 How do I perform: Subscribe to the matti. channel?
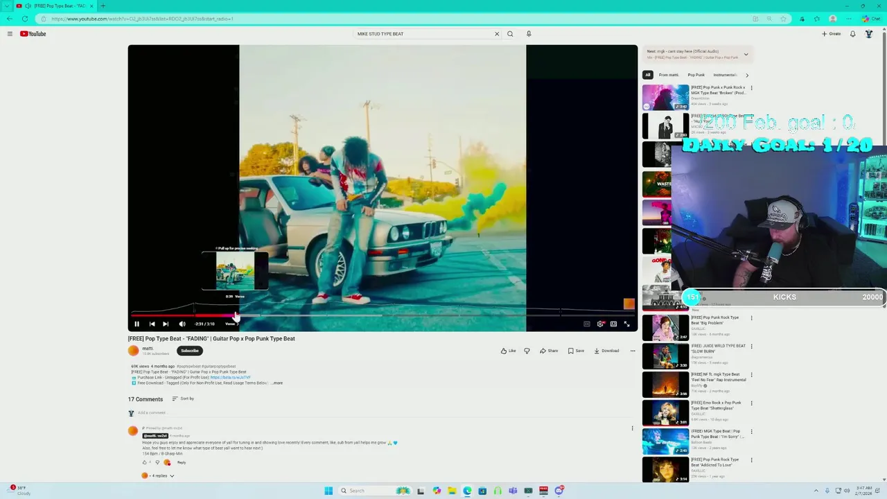click(x=190, y=351)
